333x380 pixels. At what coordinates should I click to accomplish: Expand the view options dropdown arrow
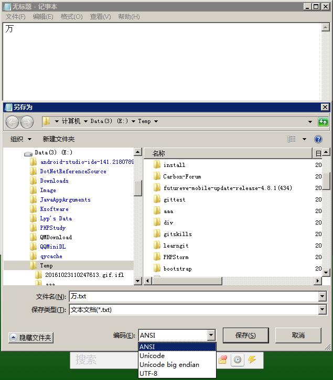[304, 139]
